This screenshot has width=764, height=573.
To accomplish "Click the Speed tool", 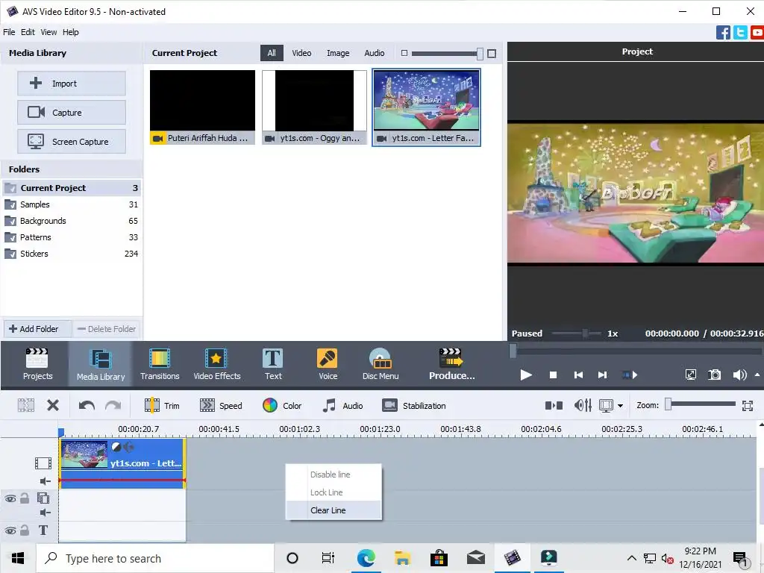I will [221, 405].
